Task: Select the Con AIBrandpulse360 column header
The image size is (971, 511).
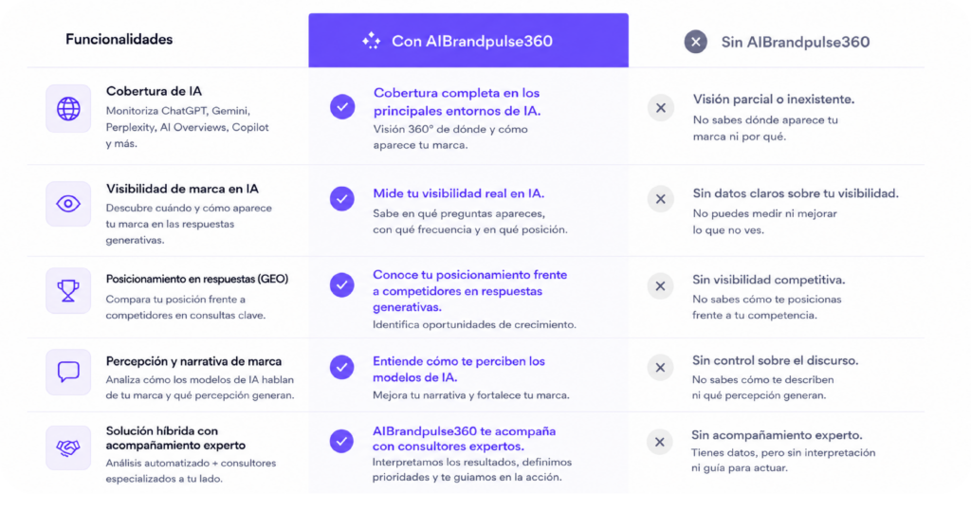Action: (x=468, y=40)
